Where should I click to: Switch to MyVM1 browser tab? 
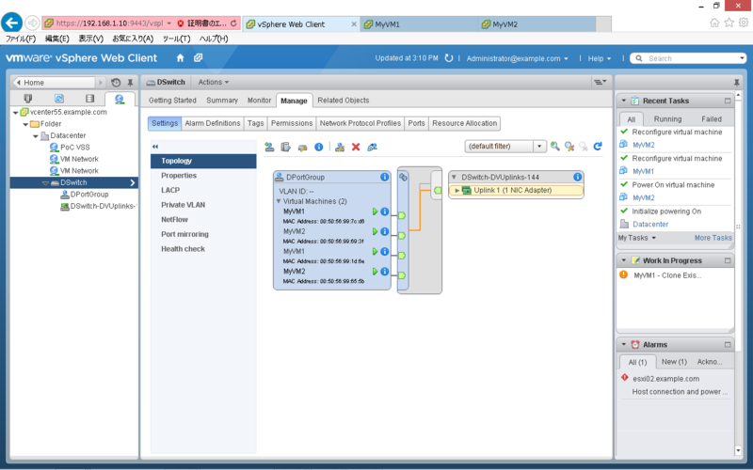[x=419, y=24]
